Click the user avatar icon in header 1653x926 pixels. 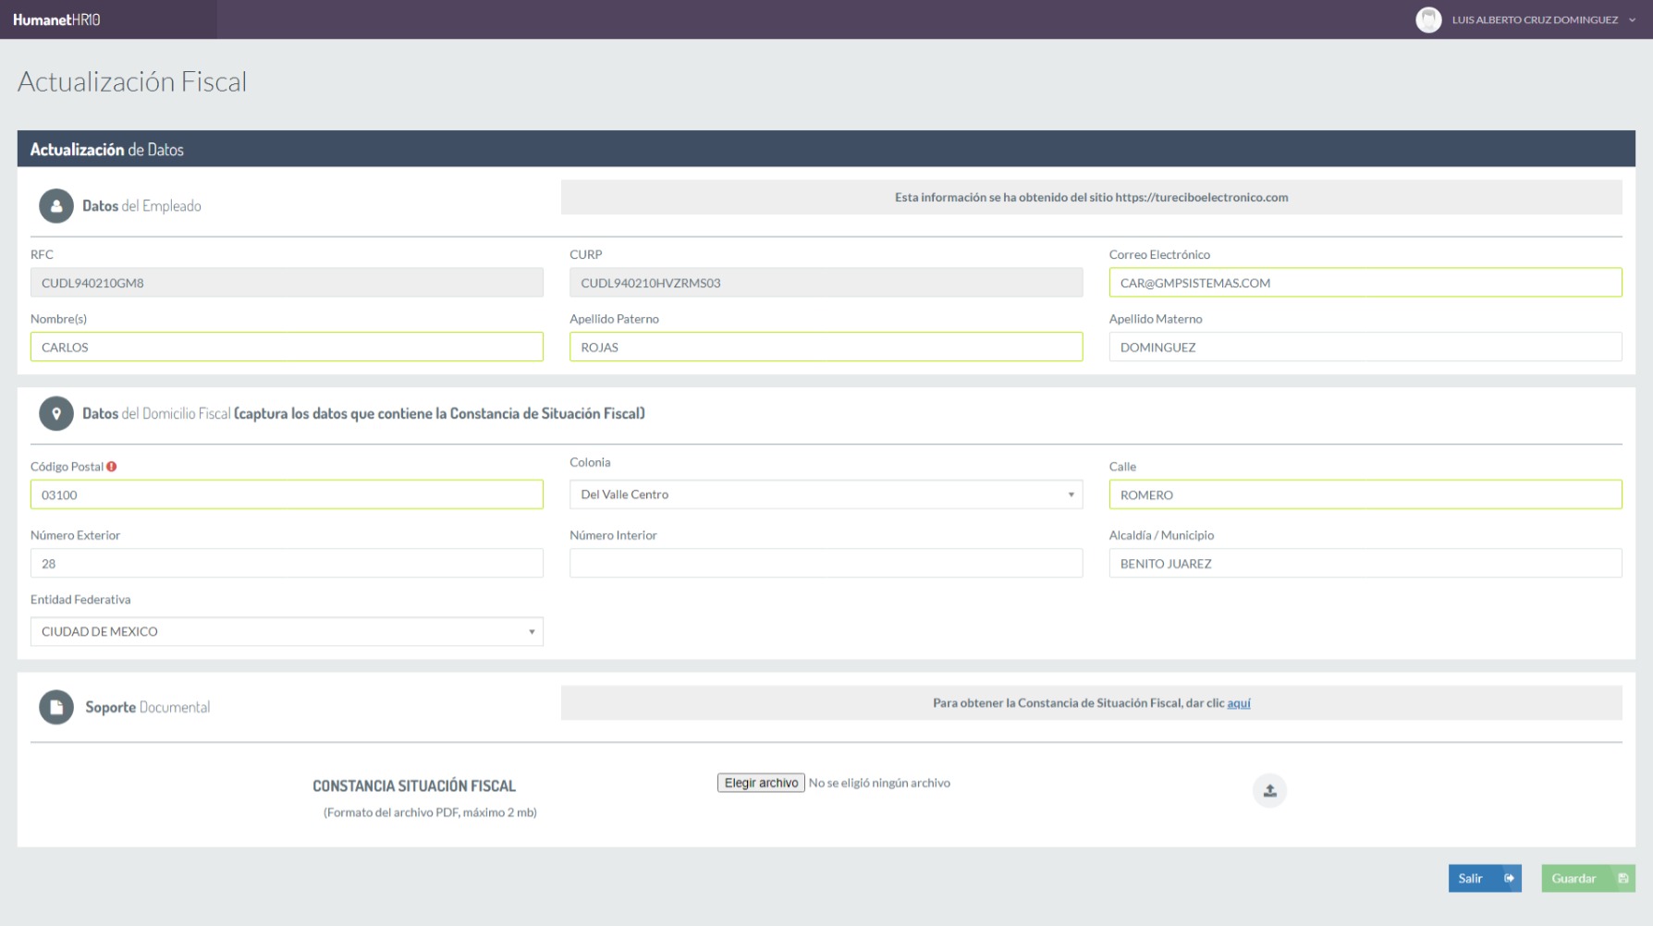coord(1427,19)
